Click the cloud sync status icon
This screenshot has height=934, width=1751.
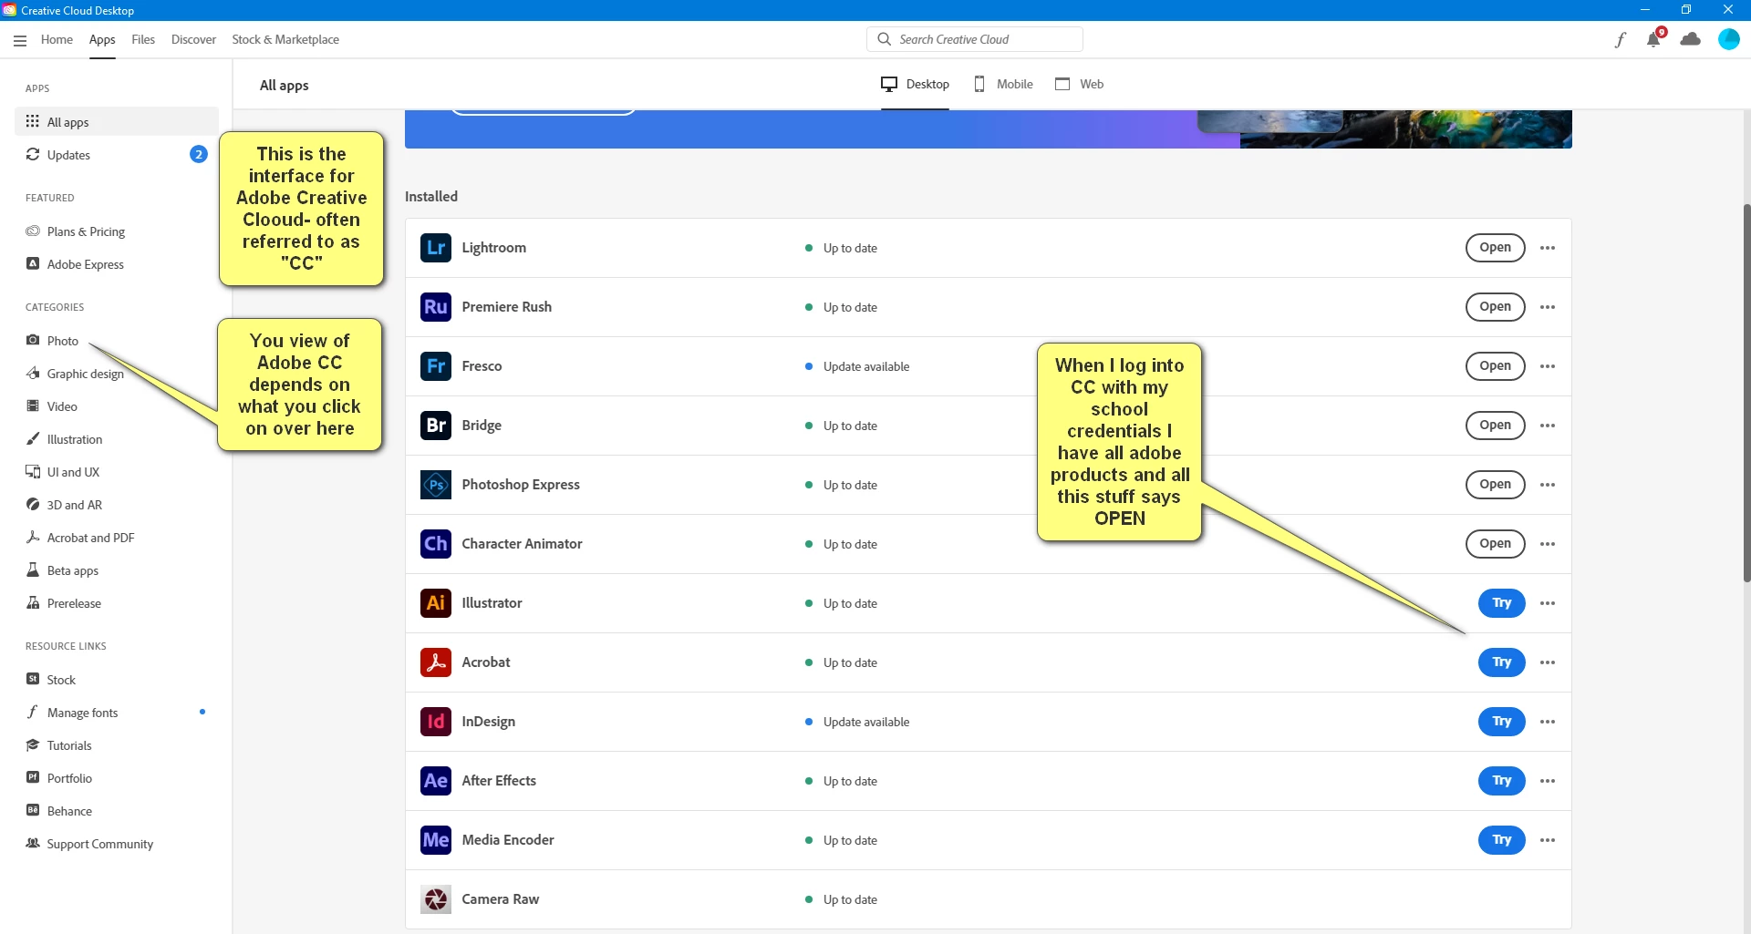[x=1690, y=39]
